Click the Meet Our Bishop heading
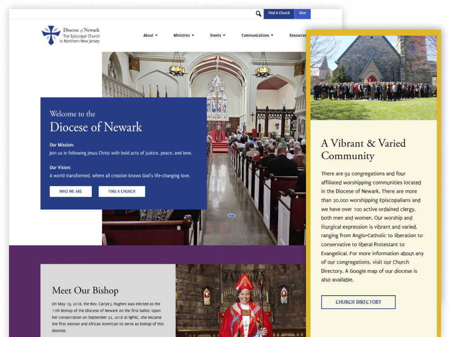 coord(85,290)
